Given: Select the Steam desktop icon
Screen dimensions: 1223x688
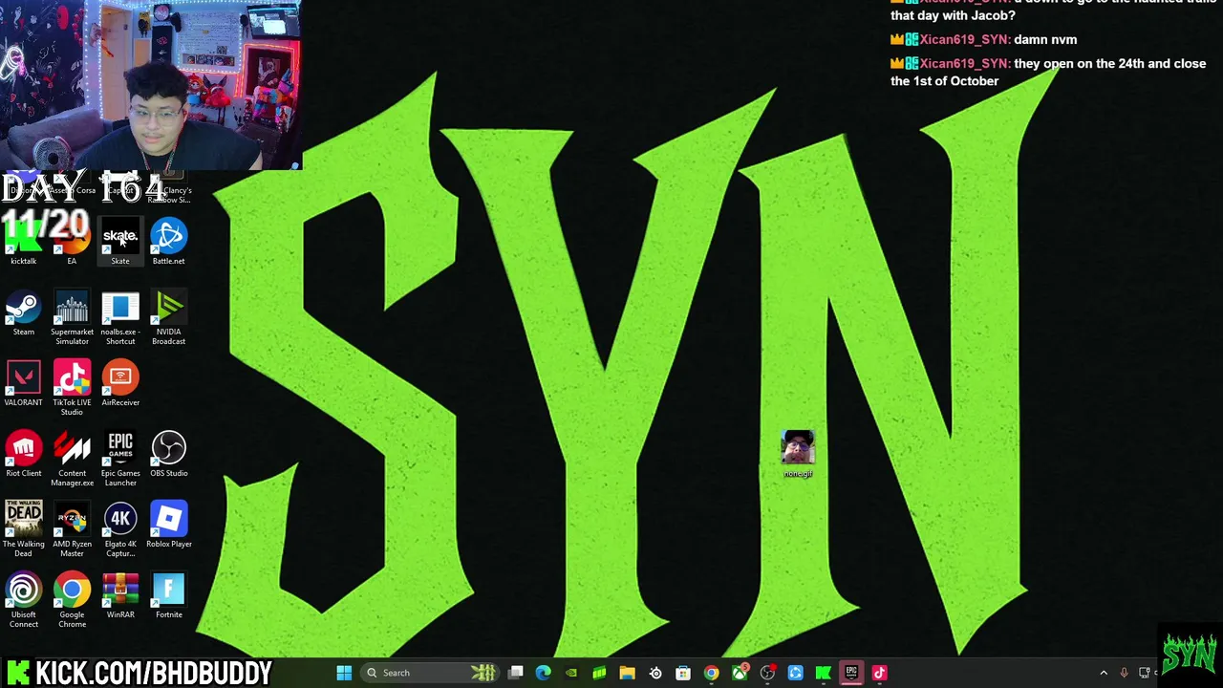Looking at the screenshot, I should coord(23,314).
